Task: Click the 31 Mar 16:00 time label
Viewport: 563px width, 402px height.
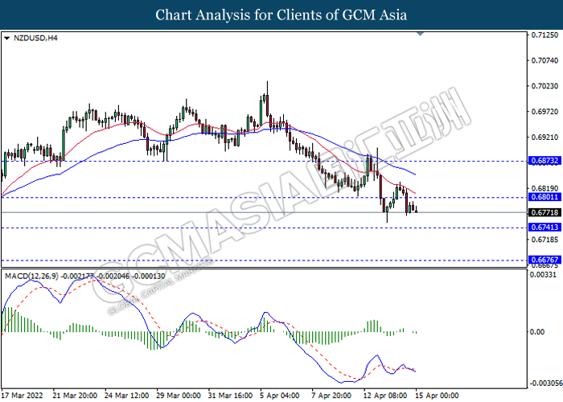Action: click(230, 396)
